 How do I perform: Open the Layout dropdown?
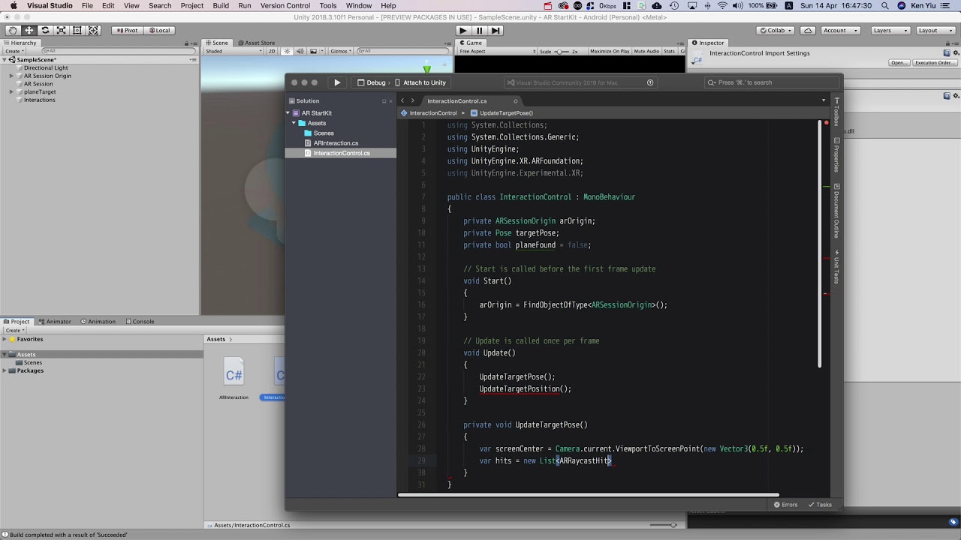tap(935, 30)
